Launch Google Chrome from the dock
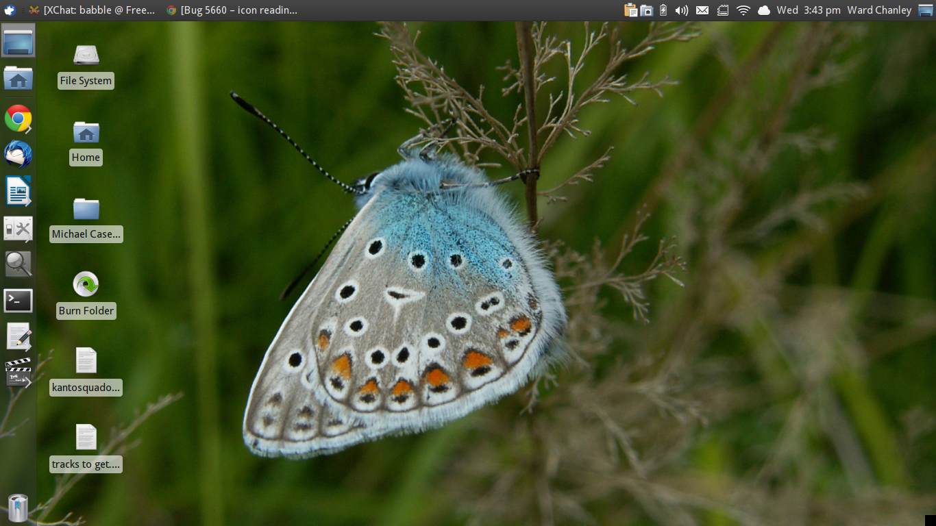The width and height of the screenshot is (936, 526). tap(19, 118)
